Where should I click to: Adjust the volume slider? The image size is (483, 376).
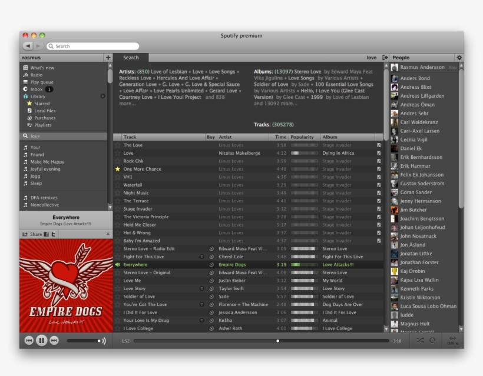tap(84, 341)
